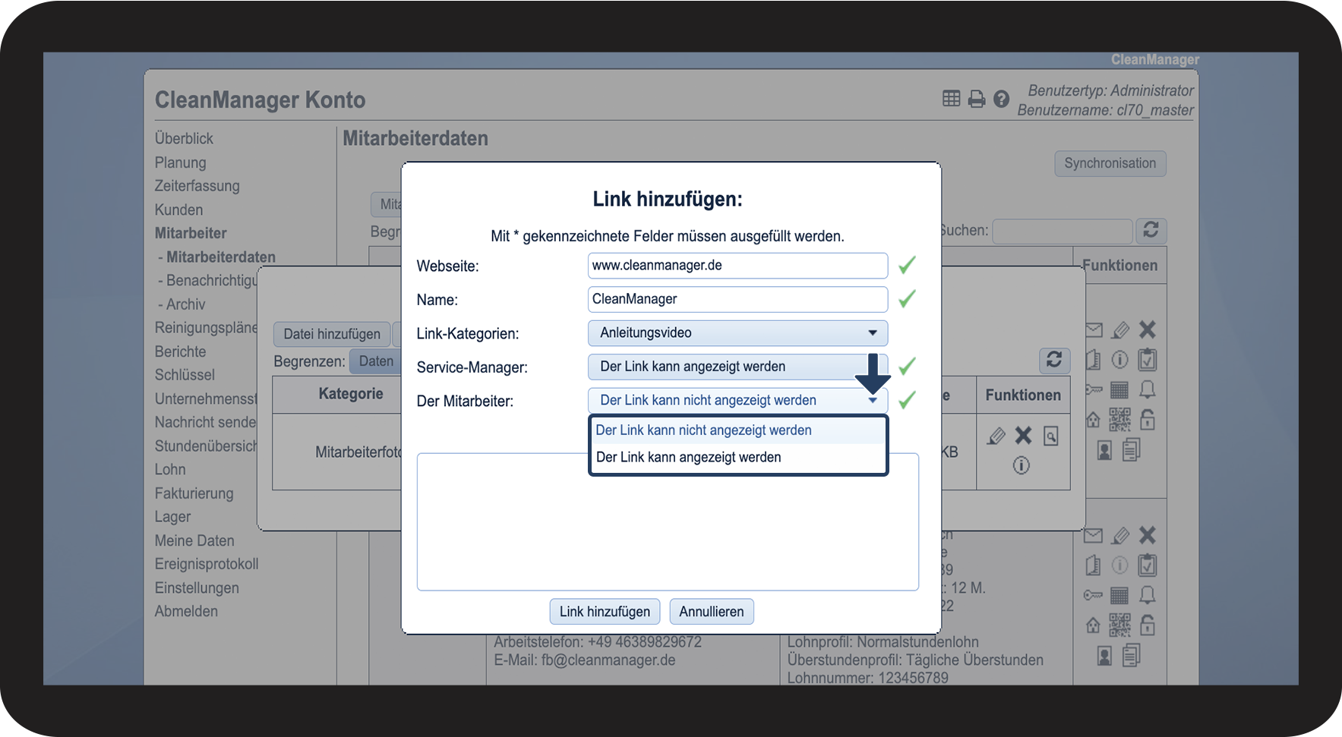Viewport: 1342px width, 737px height.
Task: Click into the Webseite input field
Action: point(737,266)
